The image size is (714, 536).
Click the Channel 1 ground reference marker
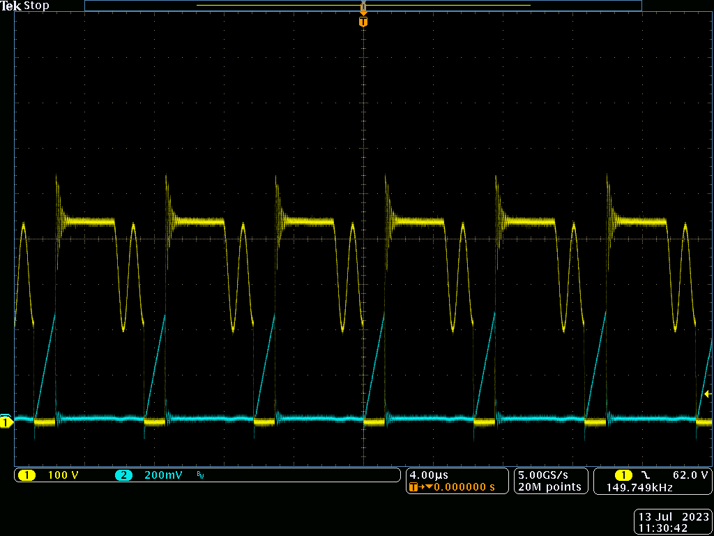pyautogui.click(x=6, y=422)
